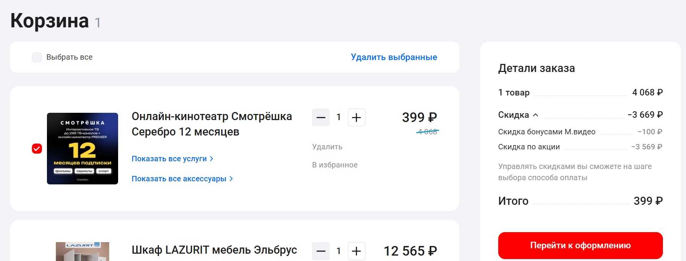Click the Скидка label in order details

click(513, 115)
